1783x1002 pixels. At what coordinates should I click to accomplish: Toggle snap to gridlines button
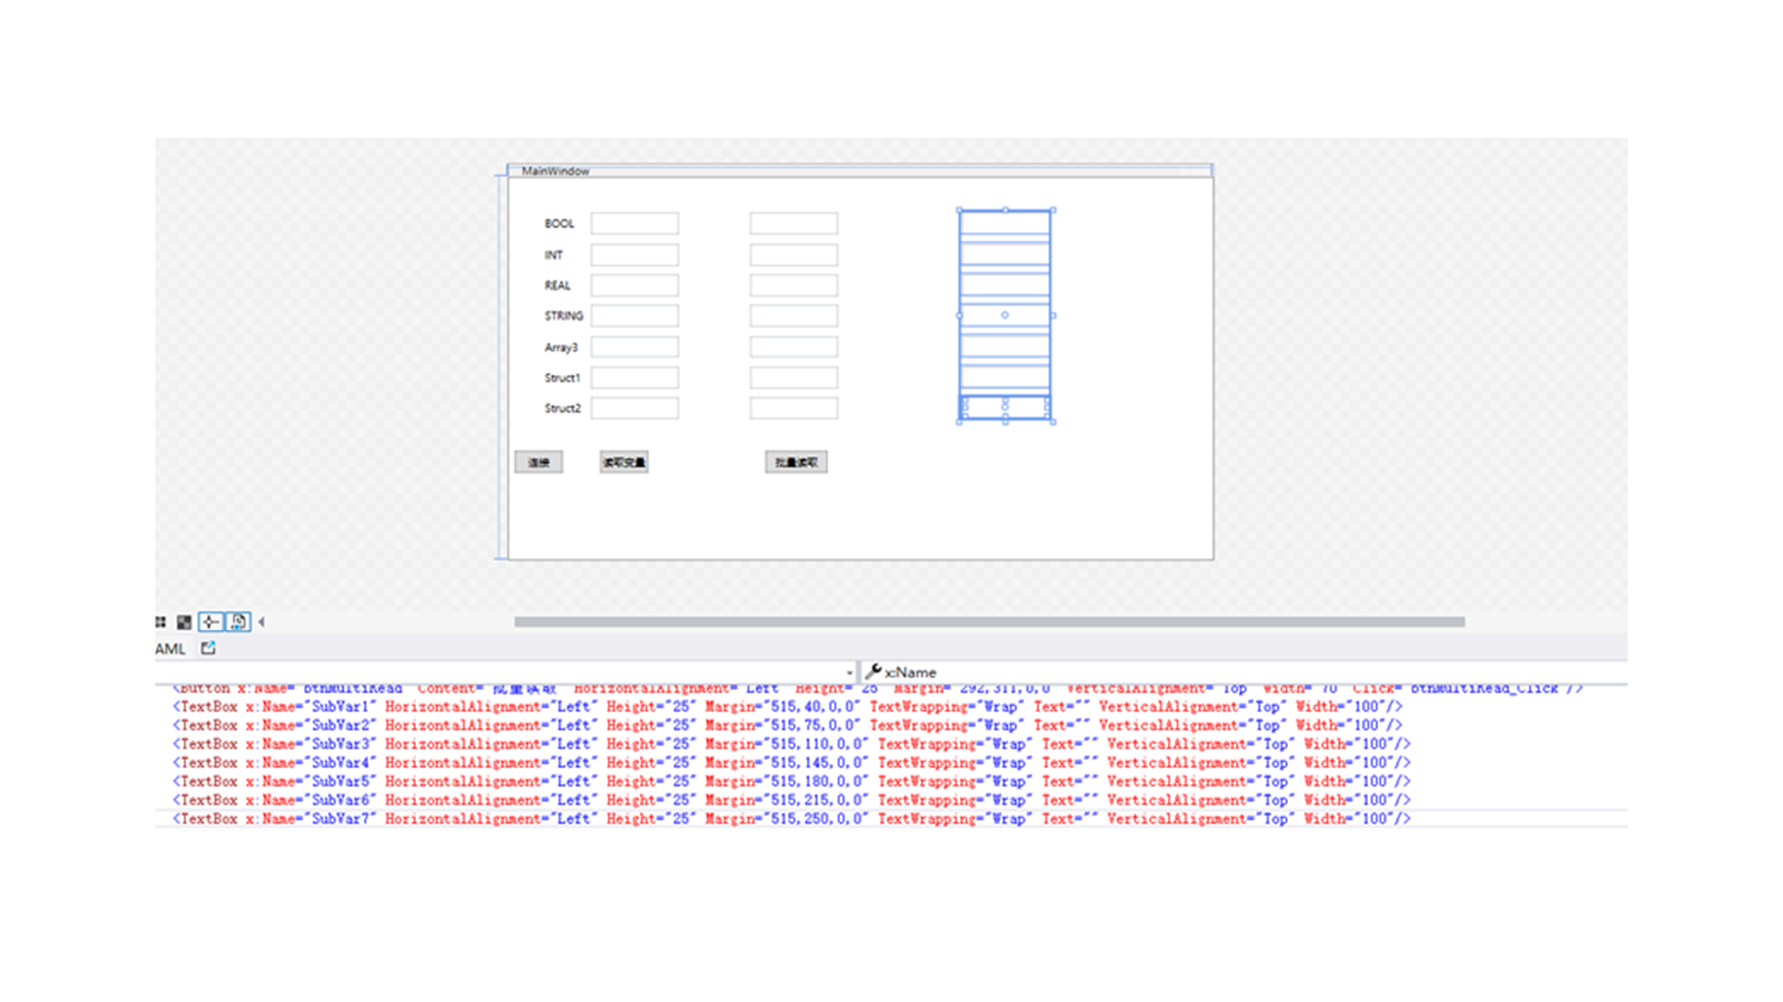[x=211, y=622]
